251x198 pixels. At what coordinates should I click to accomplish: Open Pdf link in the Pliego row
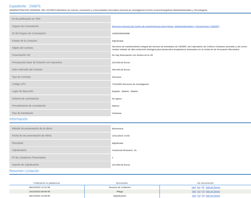pyautogui.click(x=203, y=191)
